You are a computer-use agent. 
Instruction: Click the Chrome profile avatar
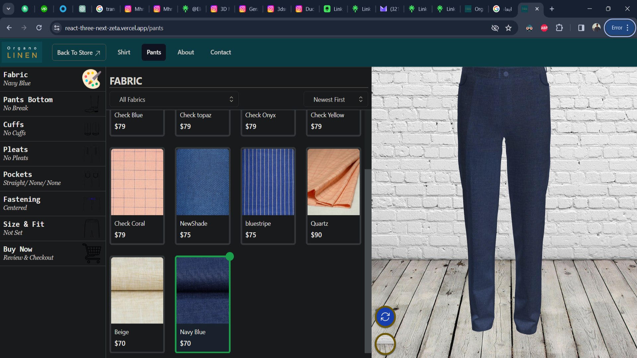[x=596, y=28]
